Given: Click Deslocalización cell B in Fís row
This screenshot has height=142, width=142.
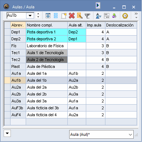Looking at the screenshot, I should coord(121,46).
